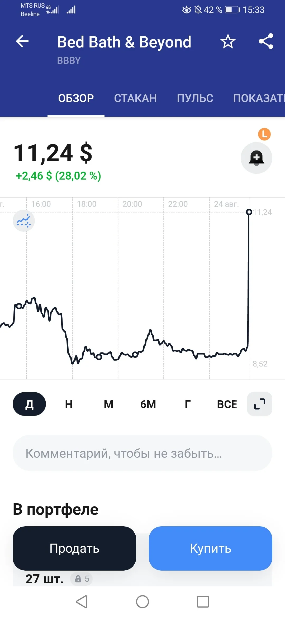Tap the blue Купить buy button

click(211, 548)
